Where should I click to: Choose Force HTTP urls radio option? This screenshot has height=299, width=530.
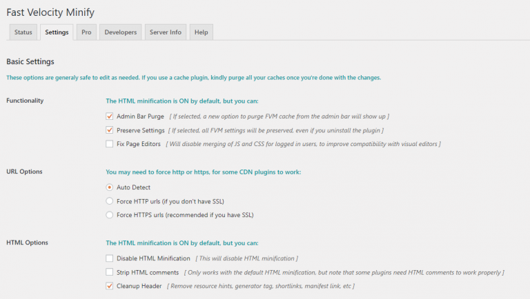point(109,201)
